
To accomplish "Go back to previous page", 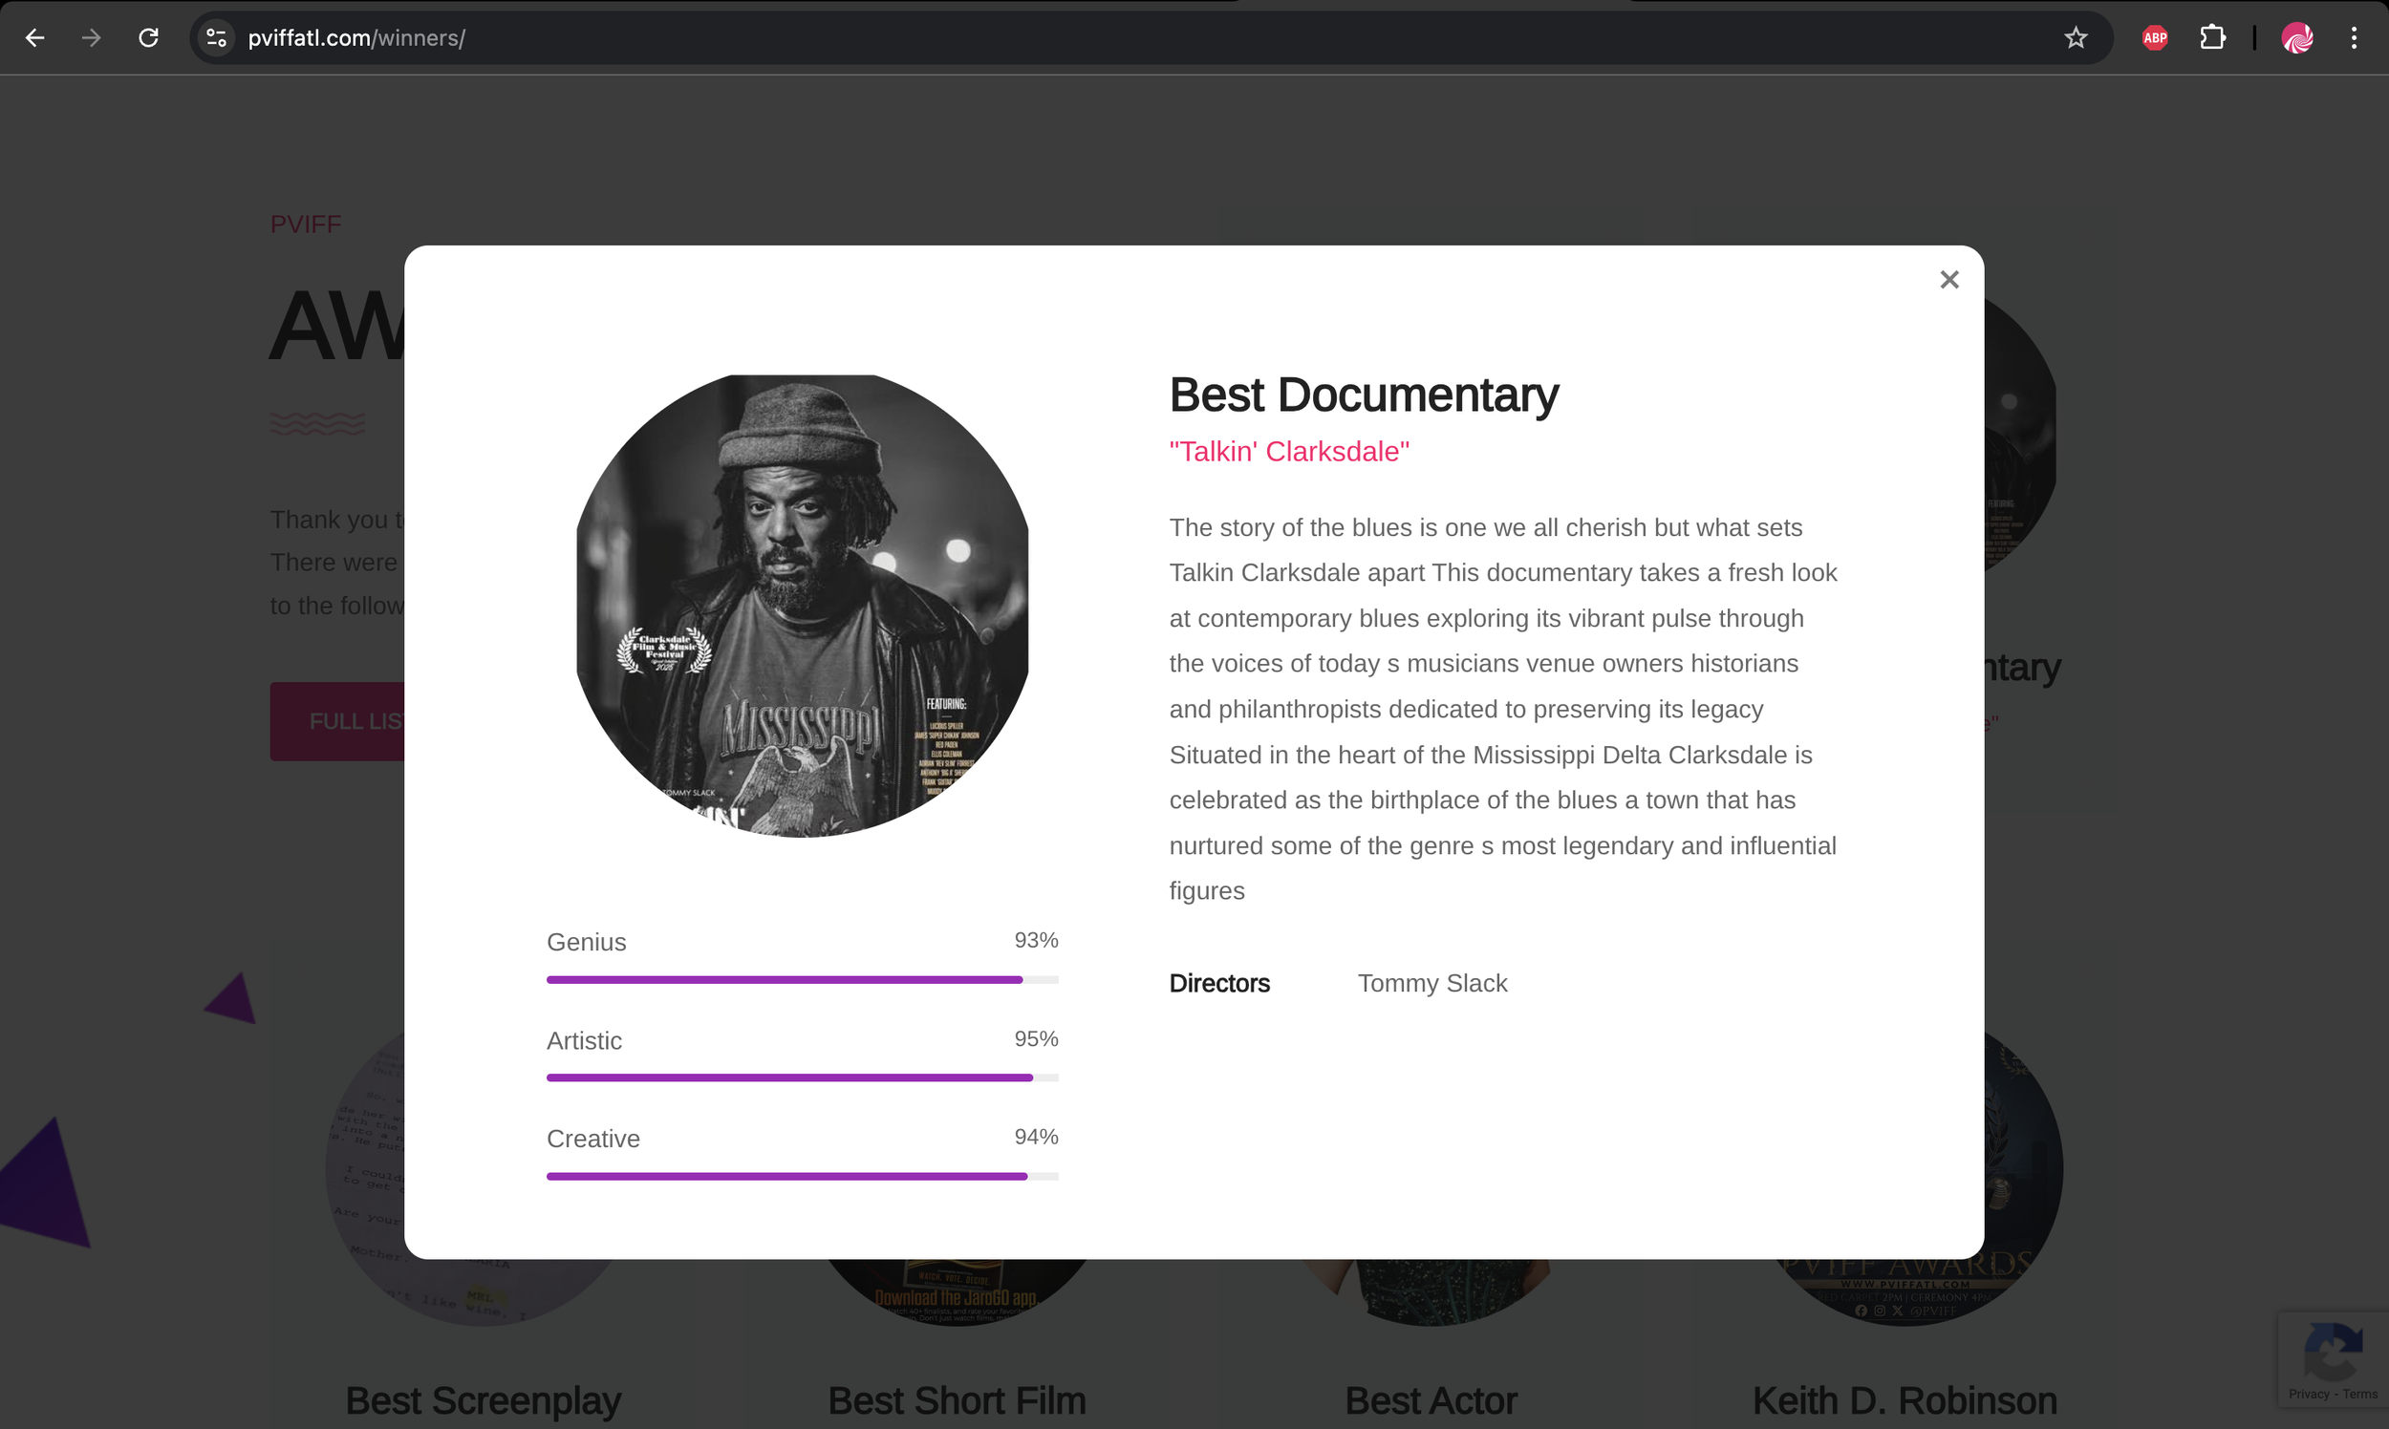I will click(x=34, y=37).
